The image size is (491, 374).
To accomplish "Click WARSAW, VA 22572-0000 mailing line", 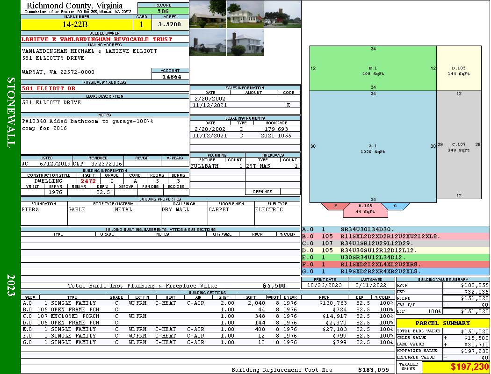I will [58, 72].
